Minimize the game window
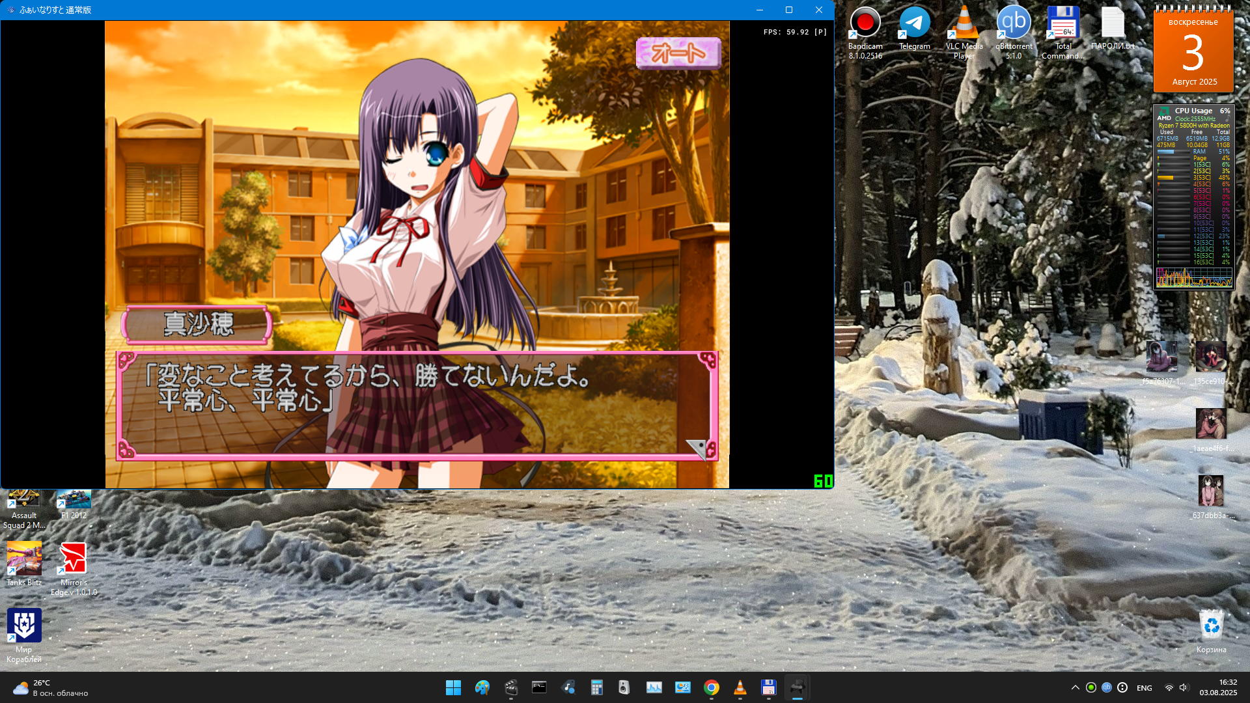The image size is (1250, 703). 759,10
